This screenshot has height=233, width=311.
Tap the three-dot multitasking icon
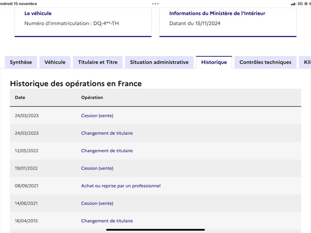pos(155,4)
